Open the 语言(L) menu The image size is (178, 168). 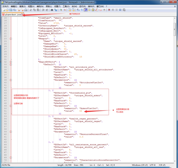click(x=49, y=7)
